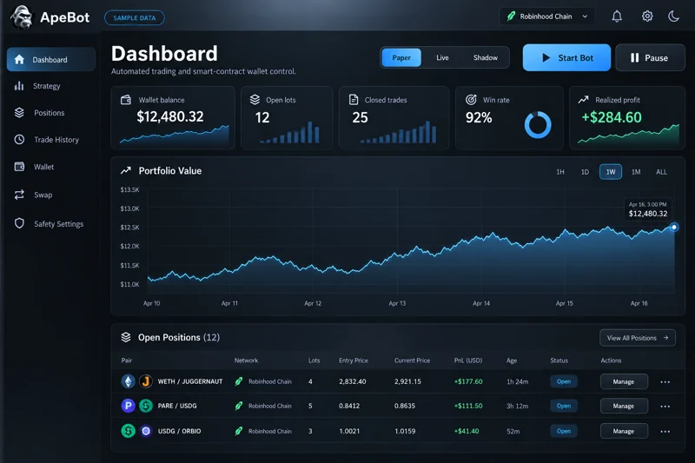Manage the PARE / USDG position
Viewport: 695px width, 463px height.
click(x=624, y=406)
